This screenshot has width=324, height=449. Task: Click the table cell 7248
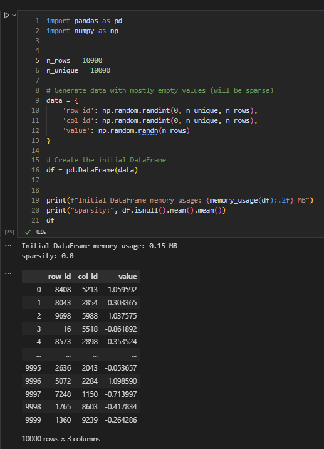click(x=63, y=394)
